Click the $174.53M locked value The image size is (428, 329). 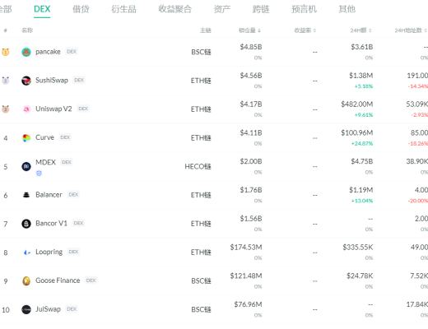click(246, 248)
